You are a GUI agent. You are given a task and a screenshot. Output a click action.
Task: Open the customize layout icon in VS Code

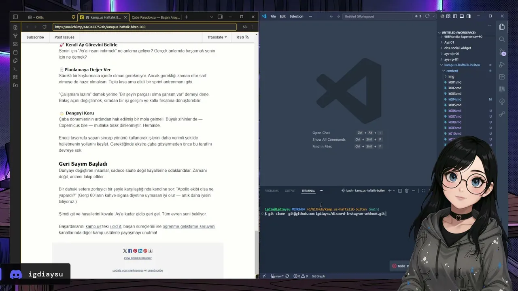(448, 17)
